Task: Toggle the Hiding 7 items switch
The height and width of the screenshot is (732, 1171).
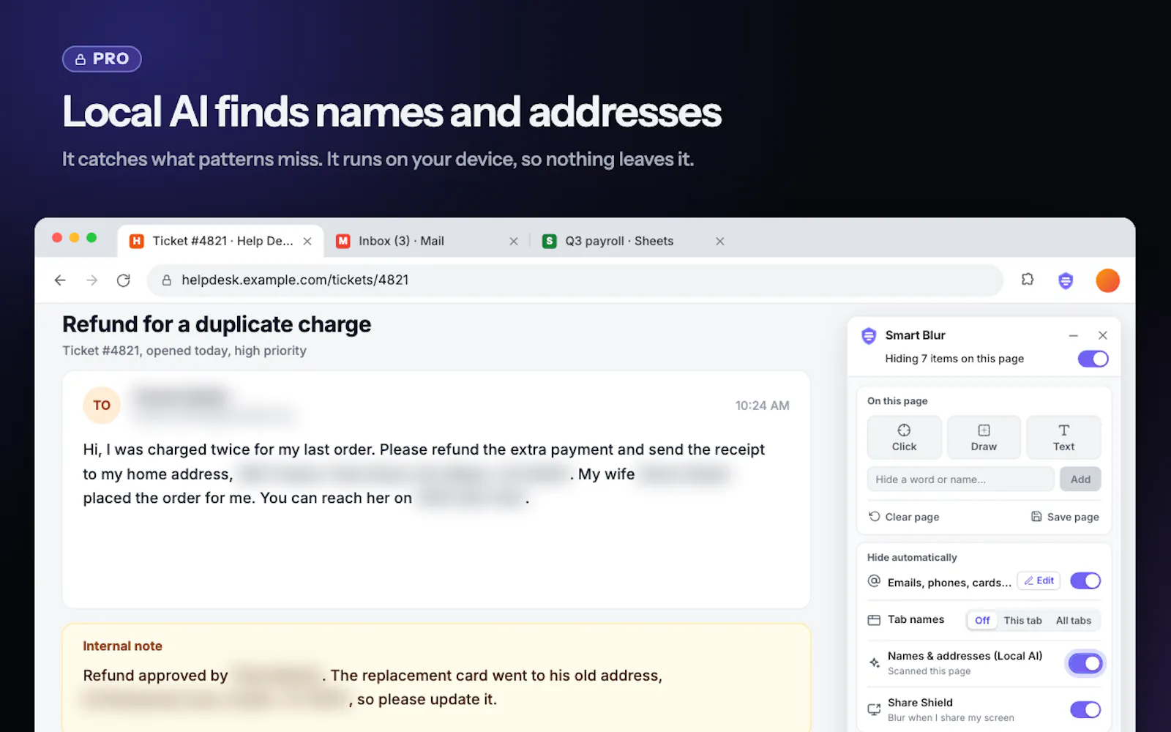Action: pos(1093,359)
